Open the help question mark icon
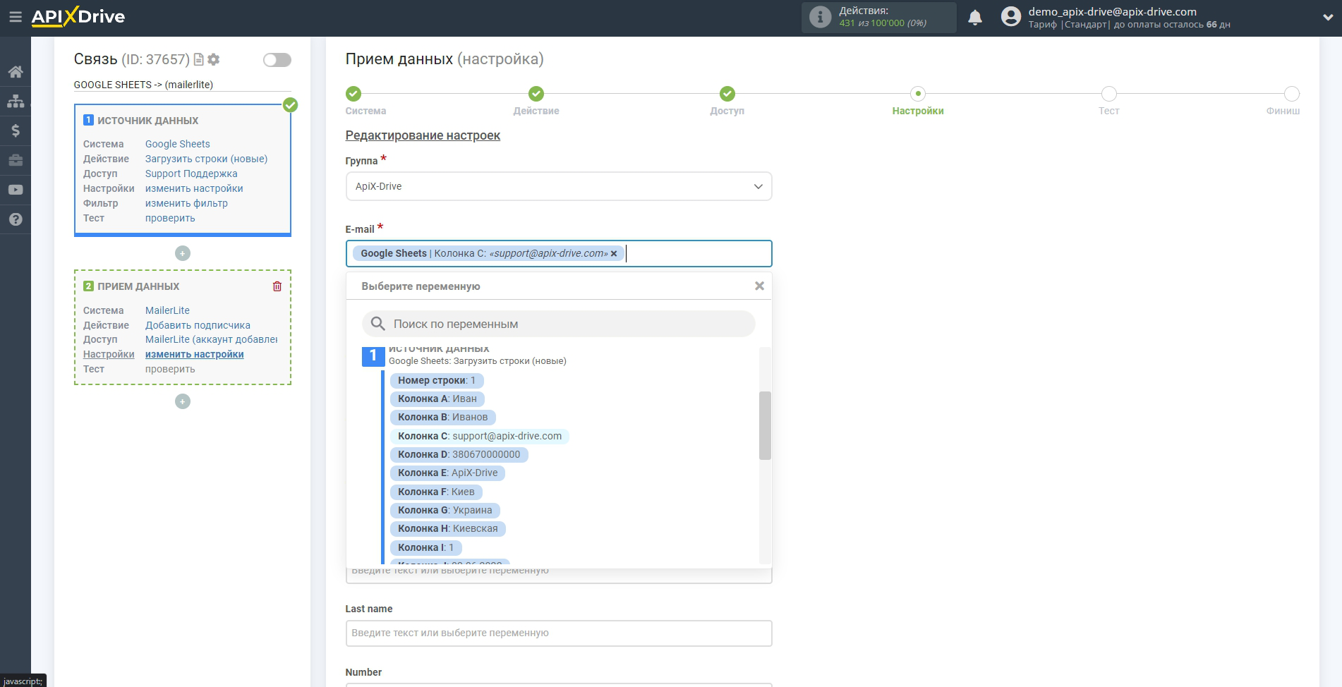This screenshot has width=1342, height=687. coord(16,219)
